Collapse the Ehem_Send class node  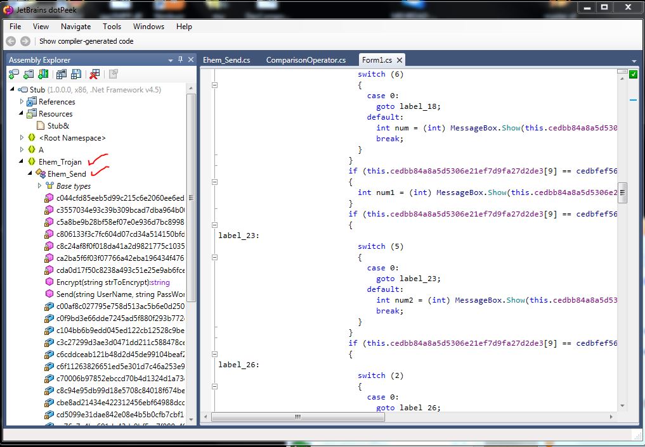pyautogui.click(x=30, y=173)
